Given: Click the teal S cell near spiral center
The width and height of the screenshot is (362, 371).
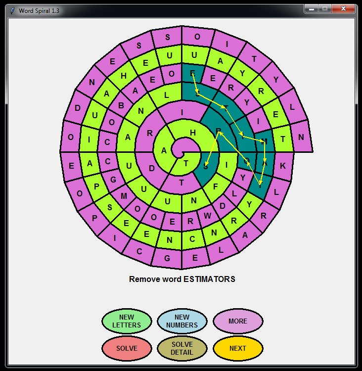Looking at the screenshot, I should [205, 166].
